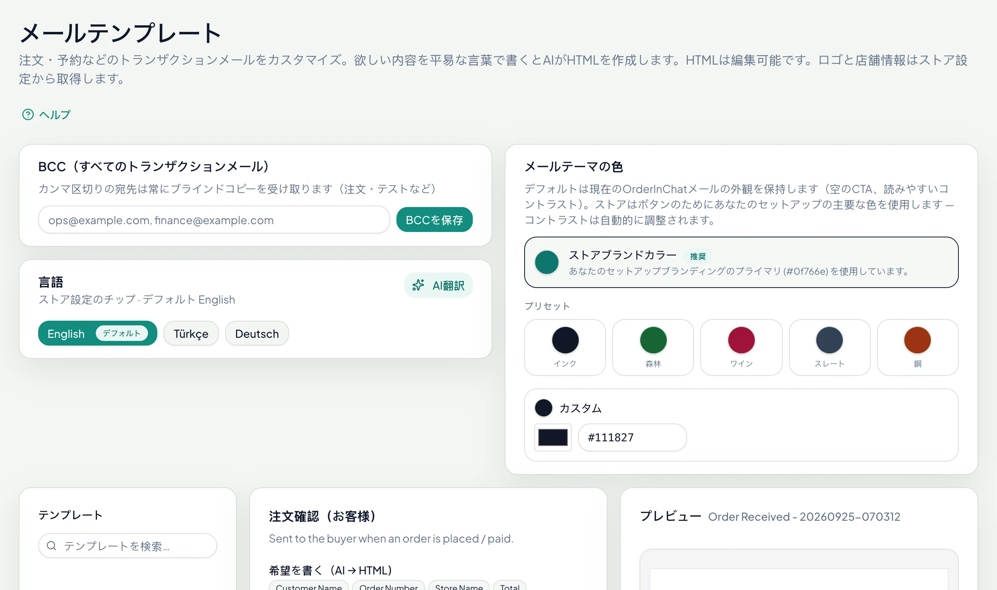Choose the ストアブランドカラー option
This screenshot has height=590, width=997.
741,262
